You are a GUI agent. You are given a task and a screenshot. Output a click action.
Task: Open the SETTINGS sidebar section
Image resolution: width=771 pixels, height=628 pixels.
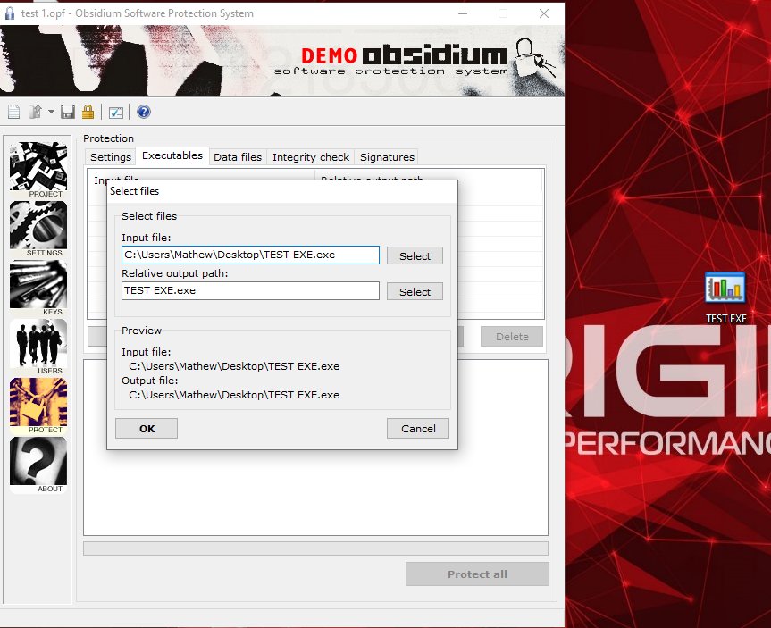38,229
